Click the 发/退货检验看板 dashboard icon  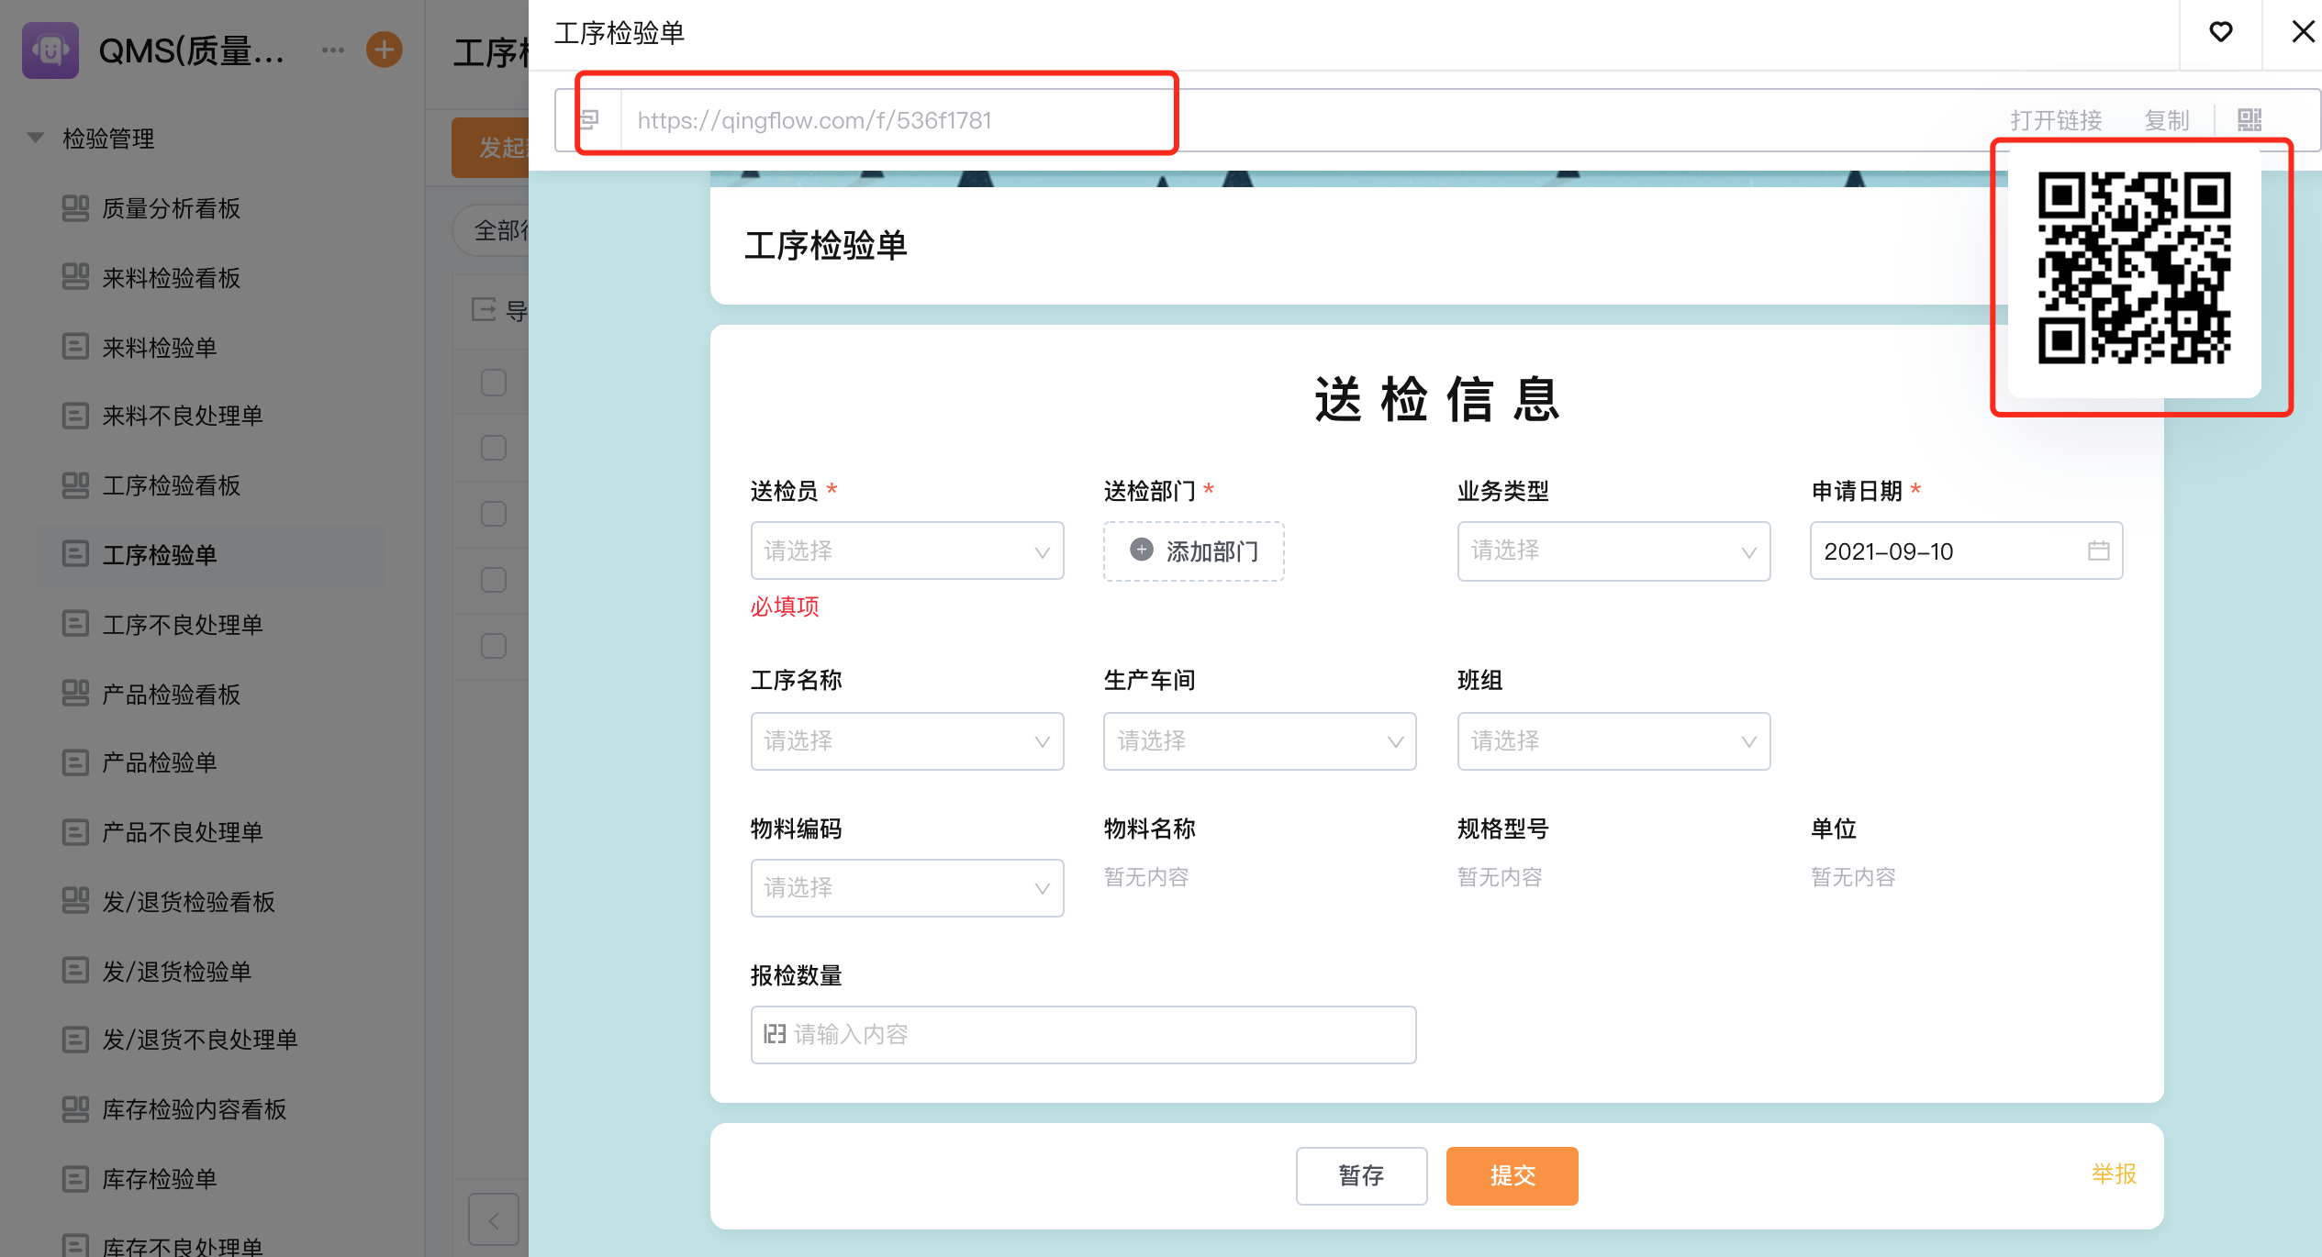coord(75,901)
